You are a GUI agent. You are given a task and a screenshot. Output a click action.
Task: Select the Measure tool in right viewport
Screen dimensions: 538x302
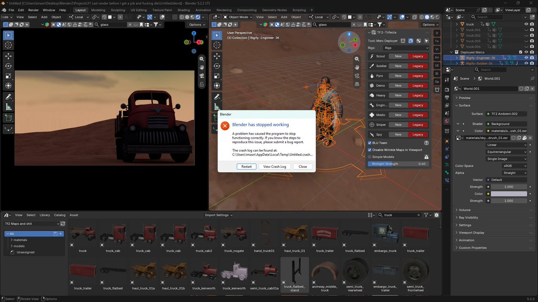tap(217, 107)
